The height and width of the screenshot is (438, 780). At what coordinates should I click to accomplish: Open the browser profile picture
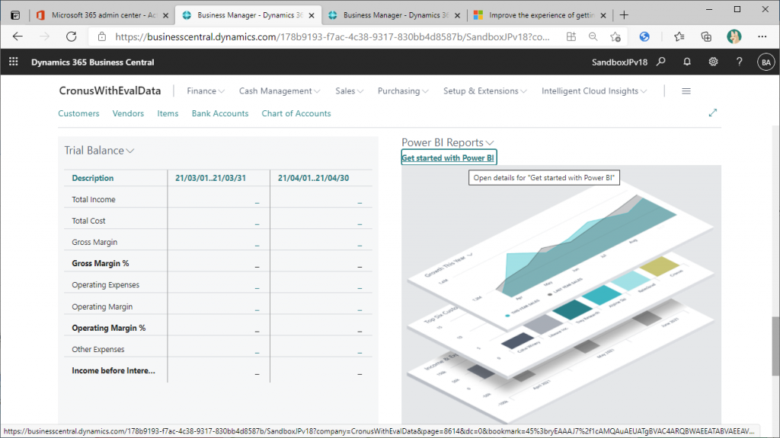pyautogui.click(x=734, y=36)
